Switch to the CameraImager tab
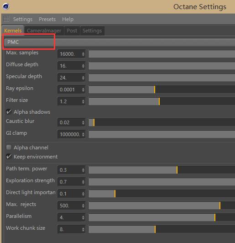The image size is (235, 243). click(44, 31)
